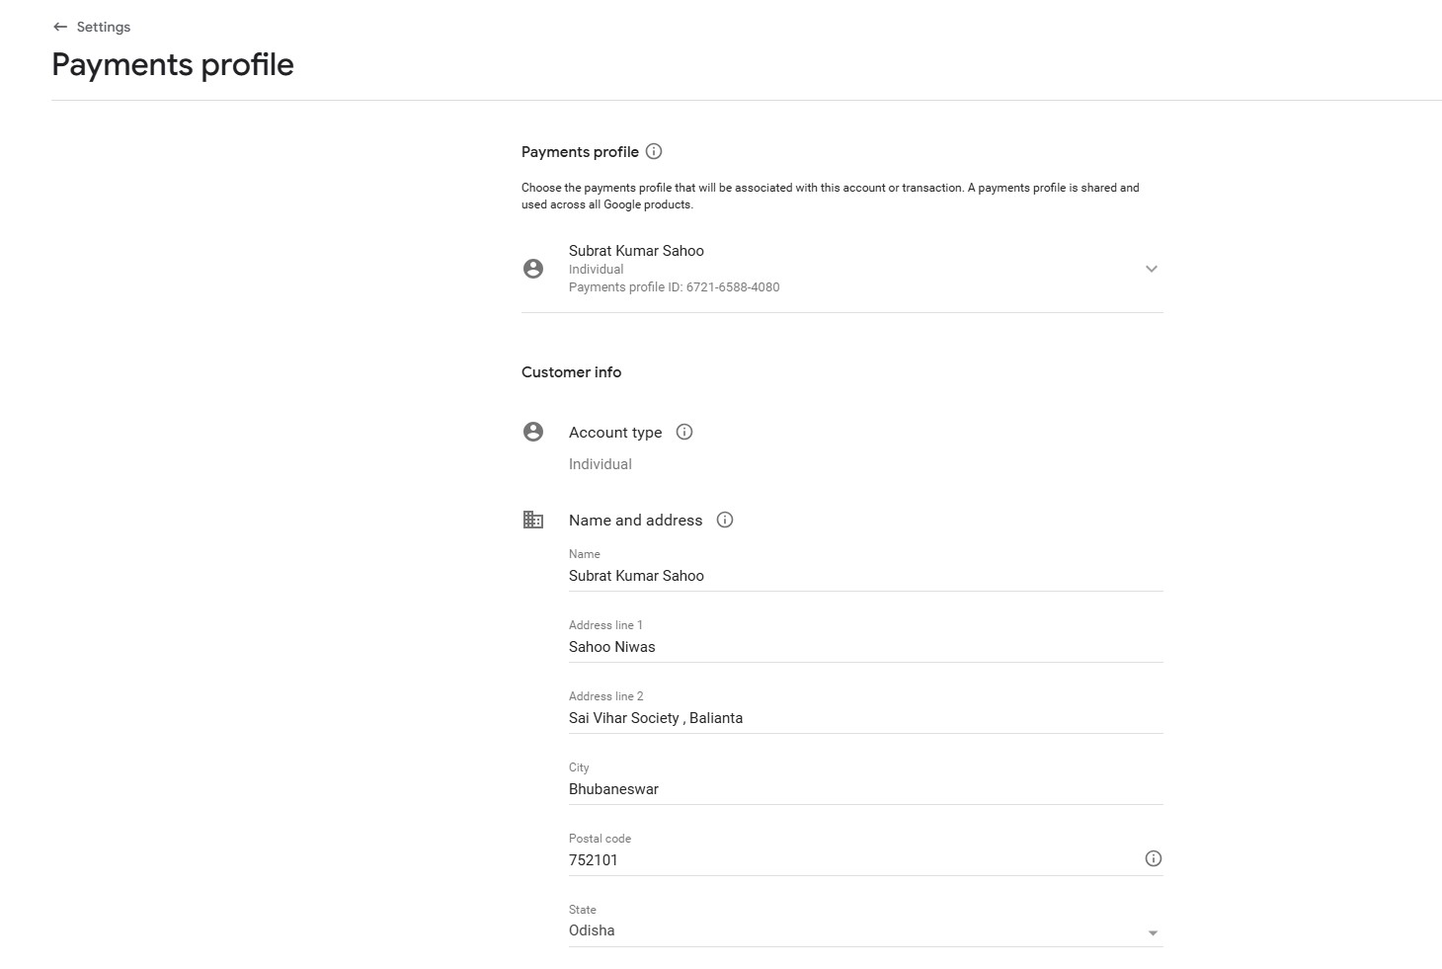Image resolution: width=1442 pixels, height=969 pixels.
Task: Click the profile avatar icon for Subrat Kumar Sahoo
Action: tap(533, 269)
